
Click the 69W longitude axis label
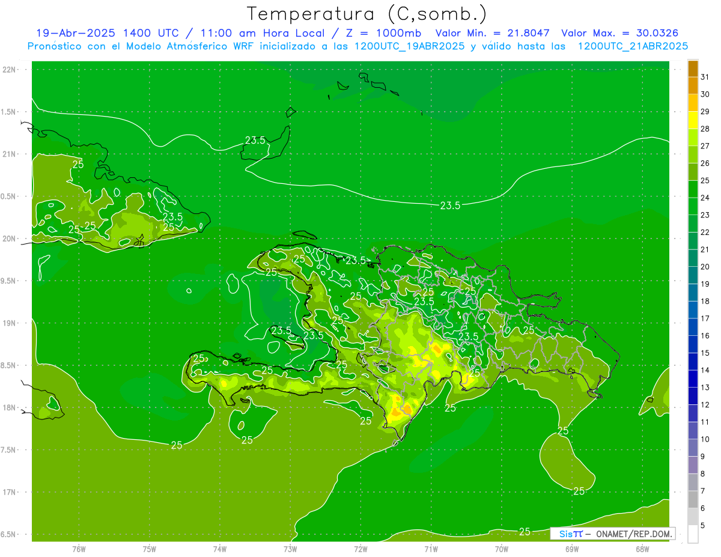(572, 549)
